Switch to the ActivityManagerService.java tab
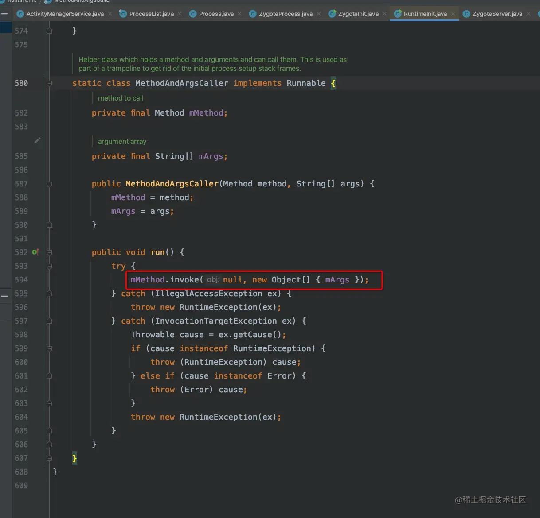Image resolution: width=540 pixels, height=518 pixels. pyautogui.click(x=65, y=14)
